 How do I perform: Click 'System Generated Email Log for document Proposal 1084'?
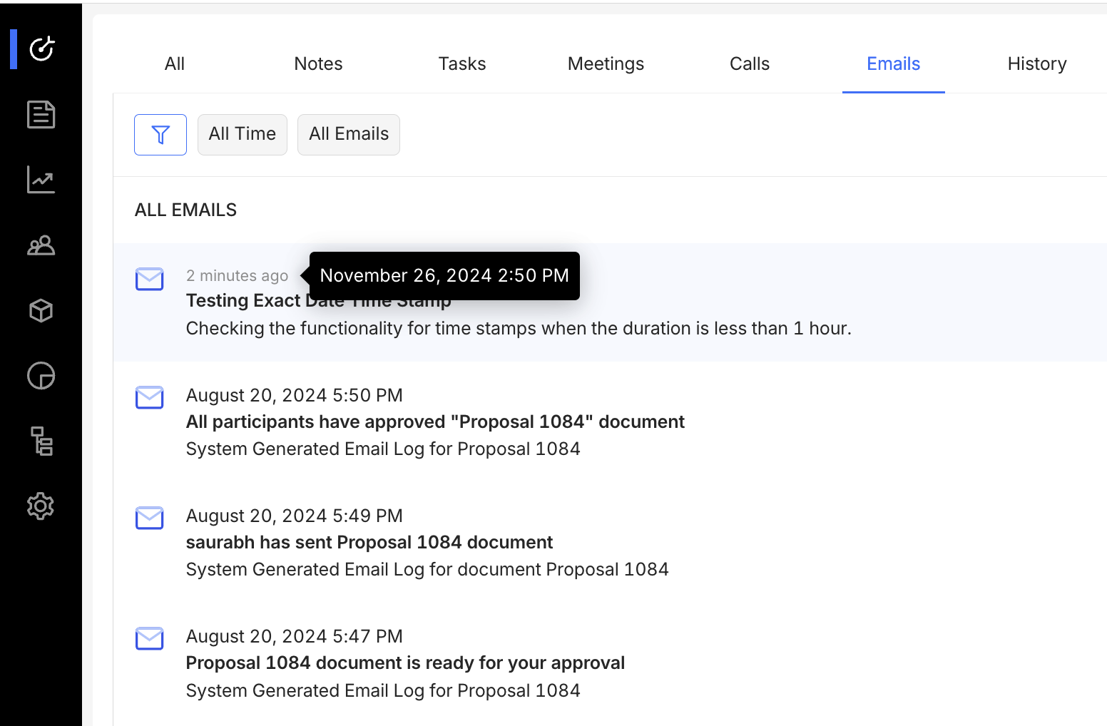click(427, 570)
